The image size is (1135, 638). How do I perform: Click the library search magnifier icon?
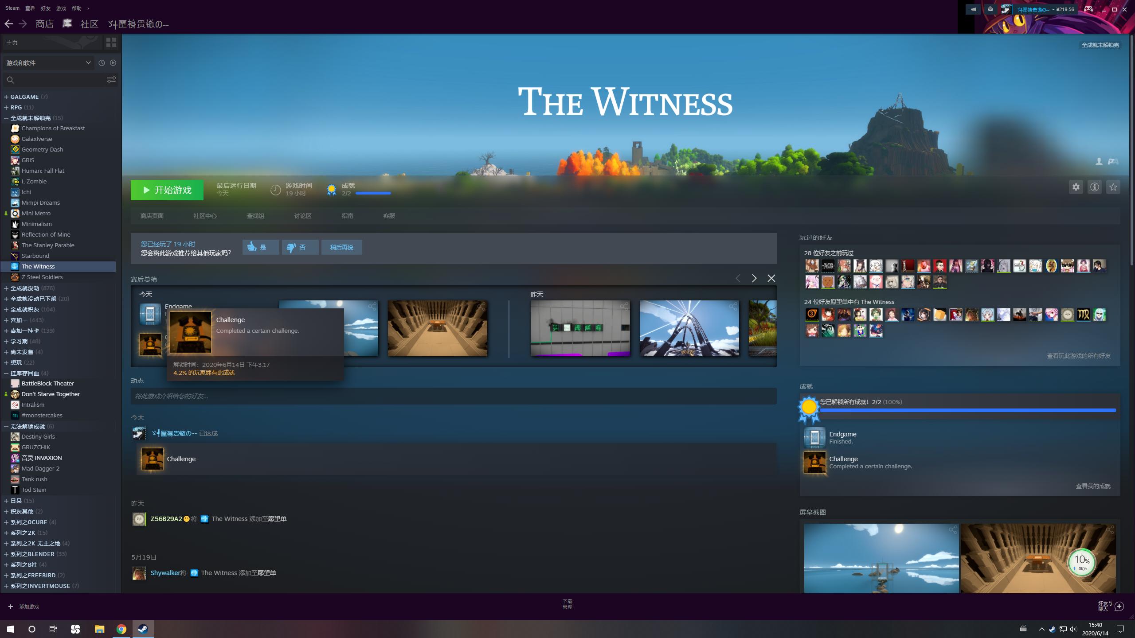(x=11, y=80)
